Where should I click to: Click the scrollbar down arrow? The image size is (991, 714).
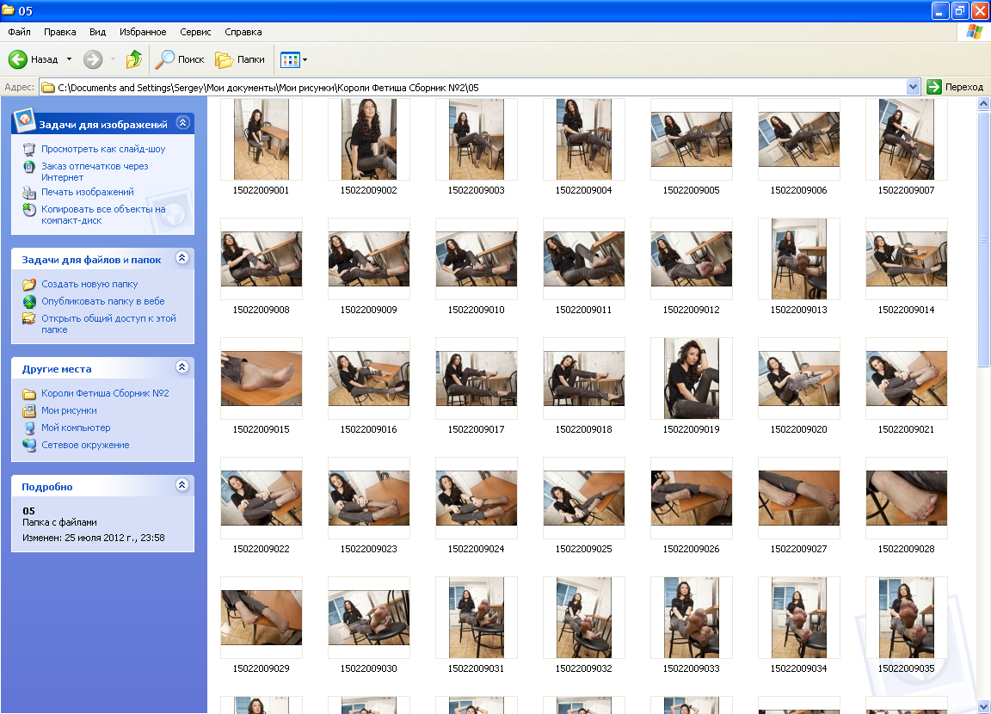pos(983,706)
